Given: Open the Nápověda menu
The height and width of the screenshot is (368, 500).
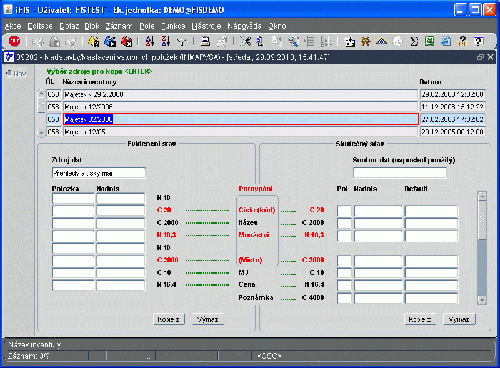Looking at the screenshot, I should tap(244, 26).
